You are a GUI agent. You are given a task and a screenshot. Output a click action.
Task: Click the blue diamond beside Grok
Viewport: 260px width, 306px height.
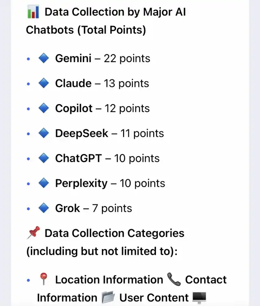pyautogui.click(x=43, y=208)
